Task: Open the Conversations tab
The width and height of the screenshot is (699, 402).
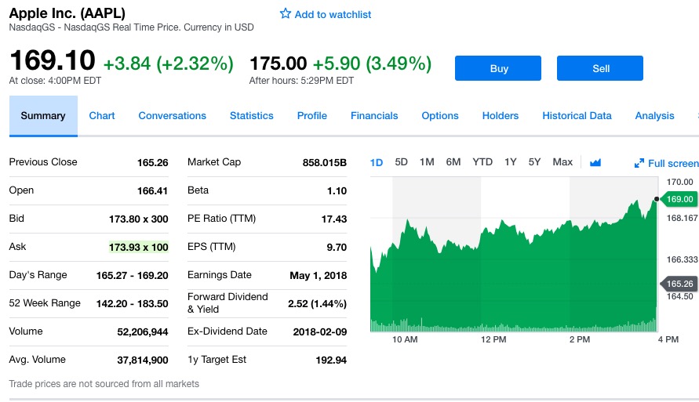Action: tap(172, 116)
